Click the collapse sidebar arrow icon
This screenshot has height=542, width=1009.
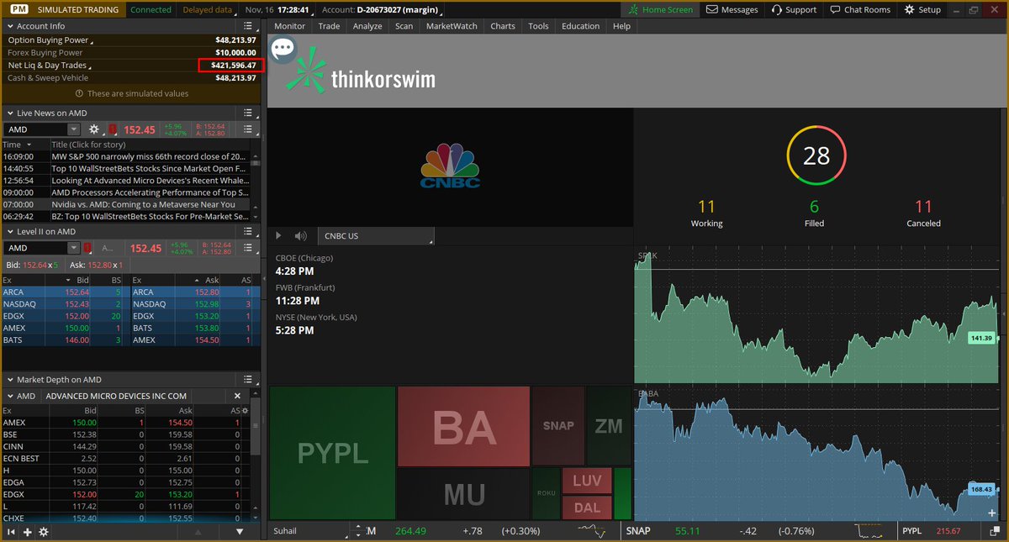[12, 532]
